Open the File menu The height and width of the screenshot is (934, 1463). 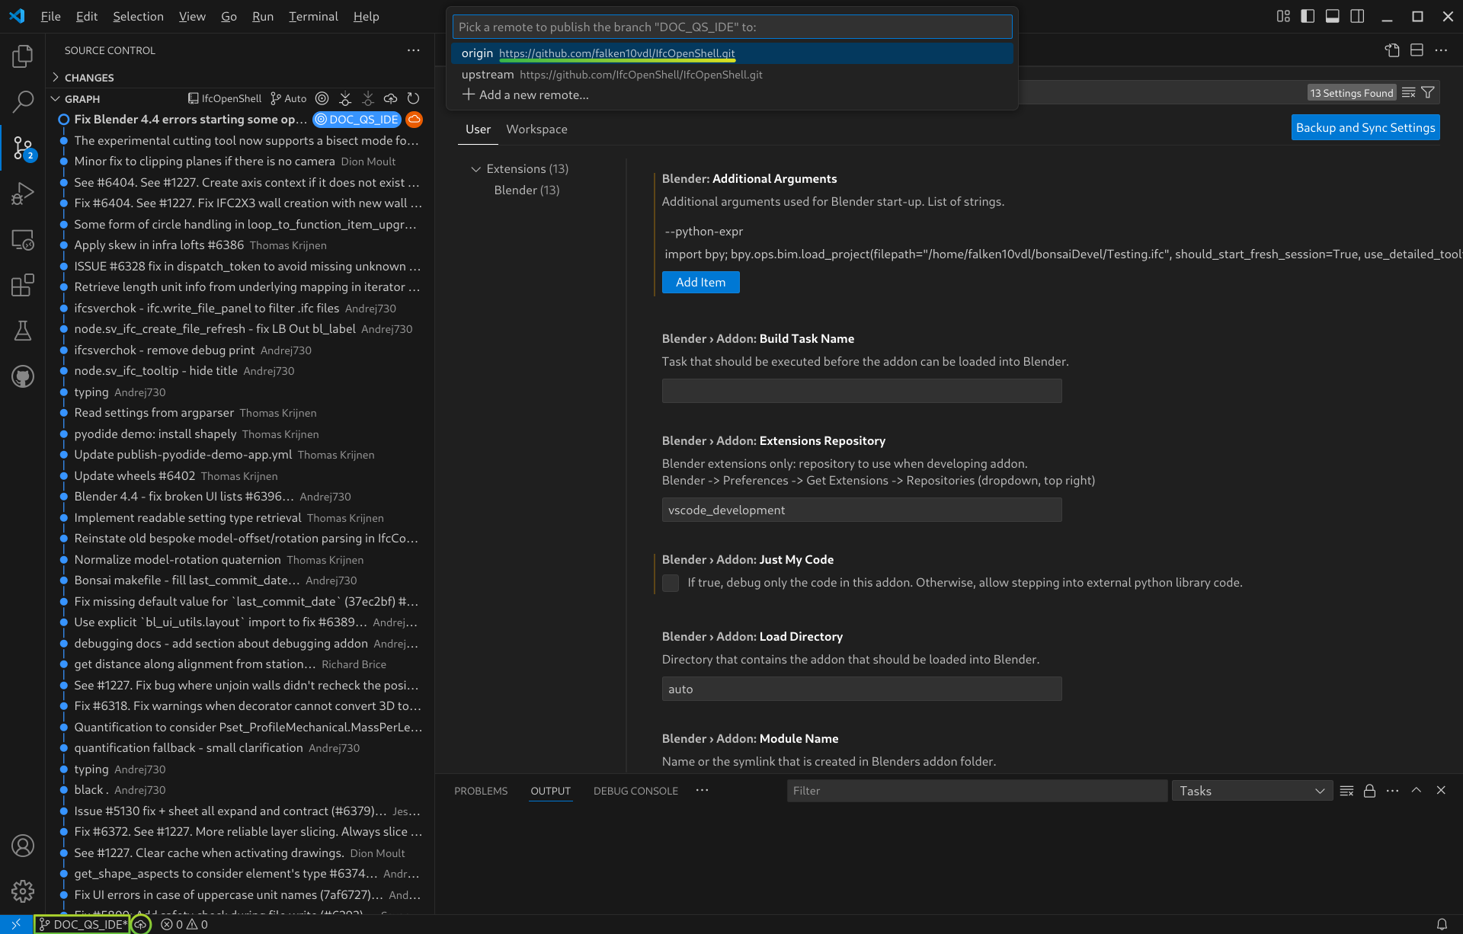click(50, 16)
